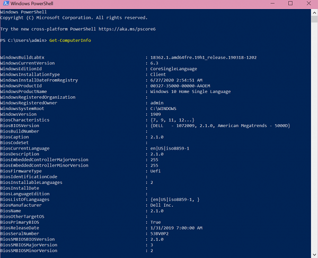Click the BiosFirmwareType value Uefi

point(156,171)
